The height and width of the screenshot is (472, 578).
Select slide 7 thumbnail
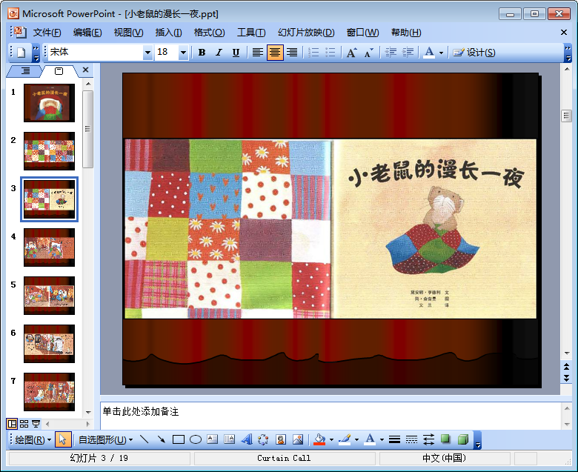(49, 392)
